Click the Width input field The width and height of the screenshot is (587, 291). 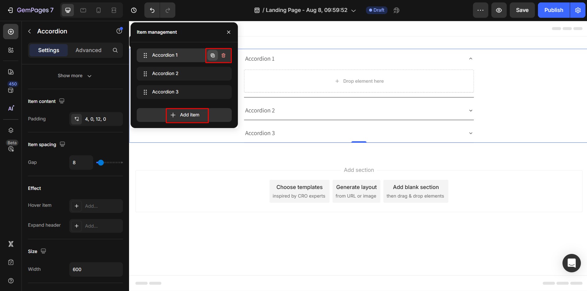click(96, 269)
